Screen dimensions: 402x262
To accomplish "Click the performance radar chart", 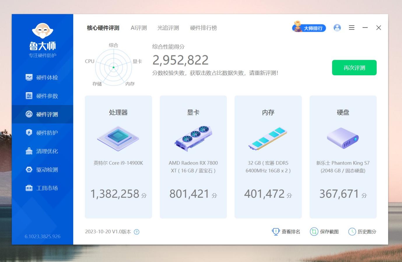I will tap(113, 67).
